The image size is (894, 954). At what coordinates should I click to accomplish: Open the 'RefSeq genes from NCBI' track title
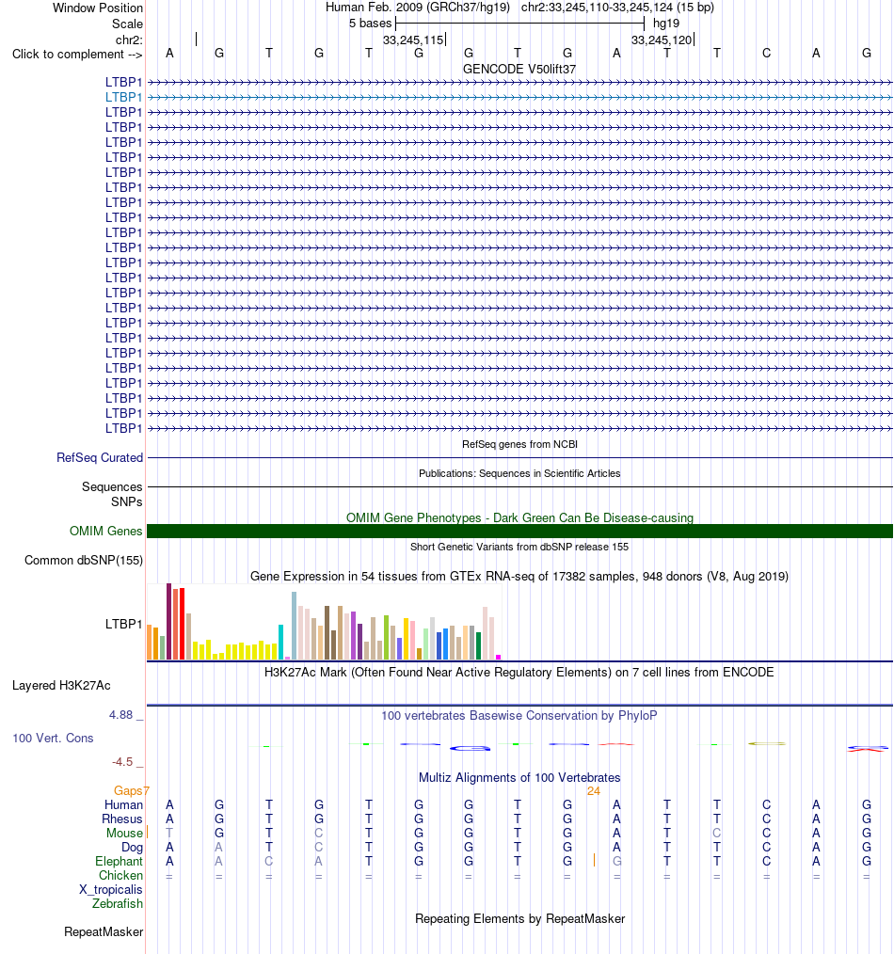519,444
